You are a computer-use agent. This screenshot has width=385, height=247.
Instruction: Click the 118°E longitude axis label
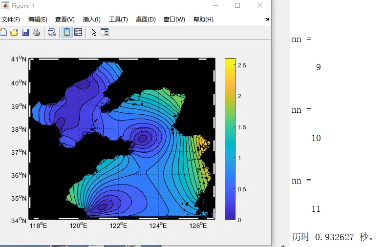(x=38, y=226)
